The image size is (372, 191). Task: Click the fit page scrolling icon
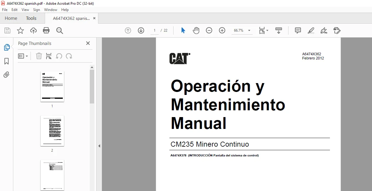coord(262,30)
